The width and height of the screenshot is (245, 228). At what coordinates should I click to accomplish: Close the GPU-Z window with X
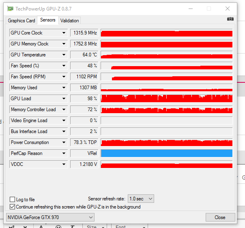coord(228,9)
